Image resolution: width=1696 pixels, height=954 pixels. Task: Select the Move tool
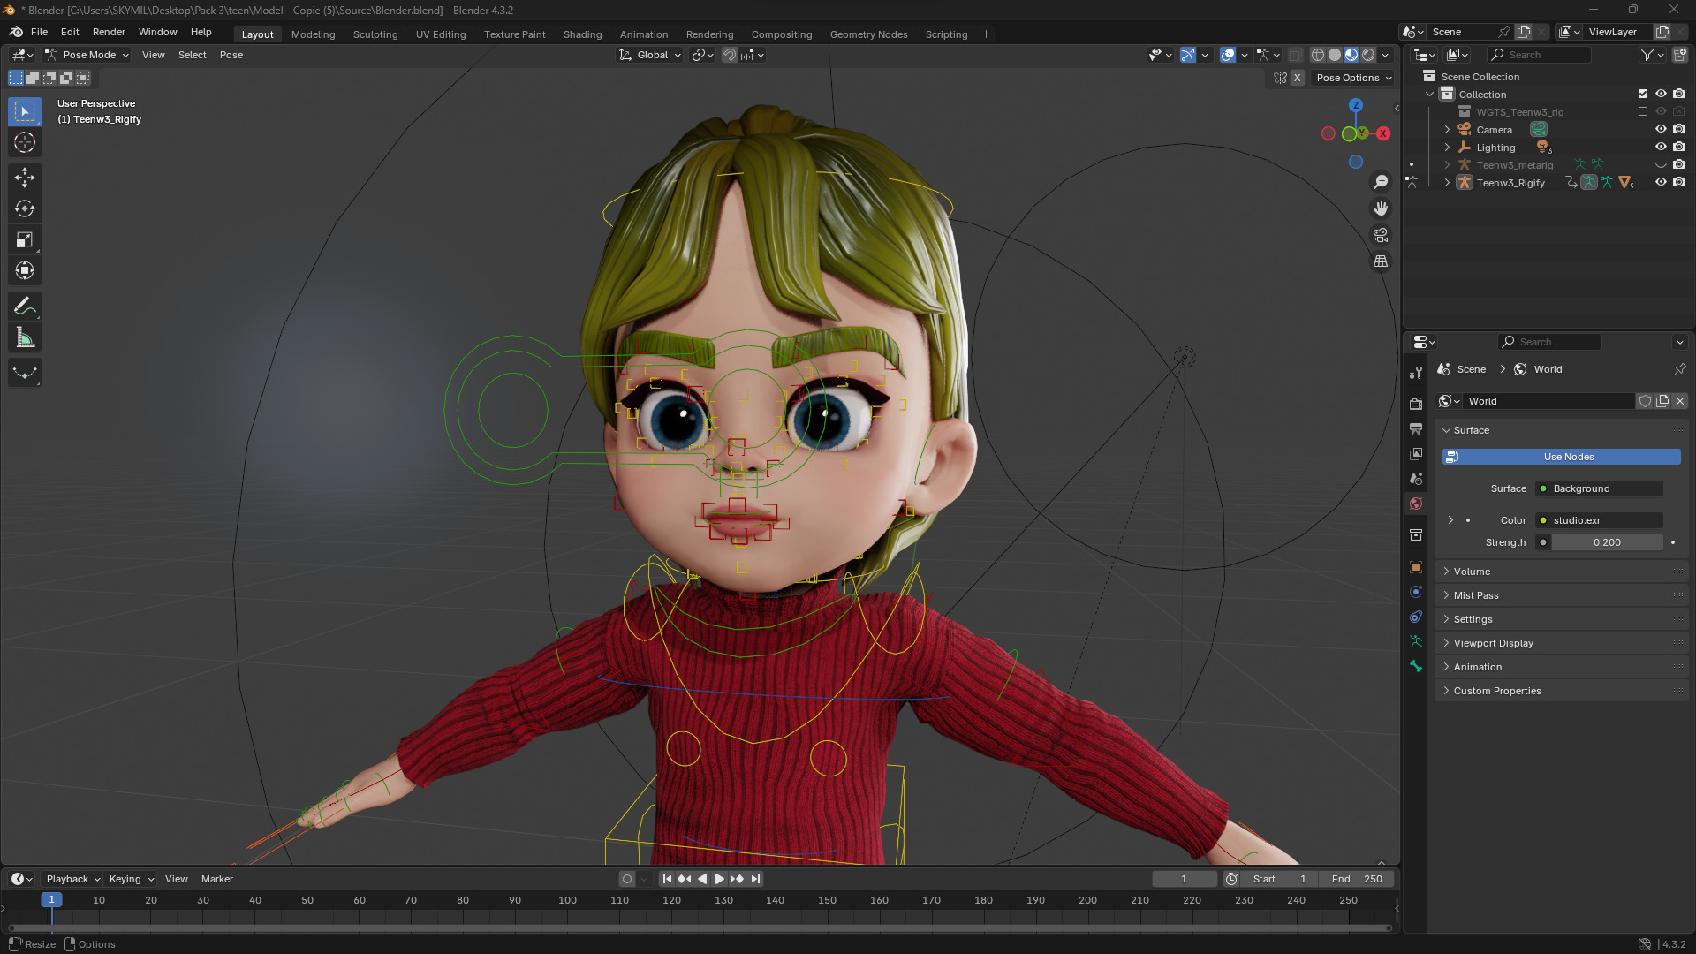pyautogui.click(x=25, y=178)
